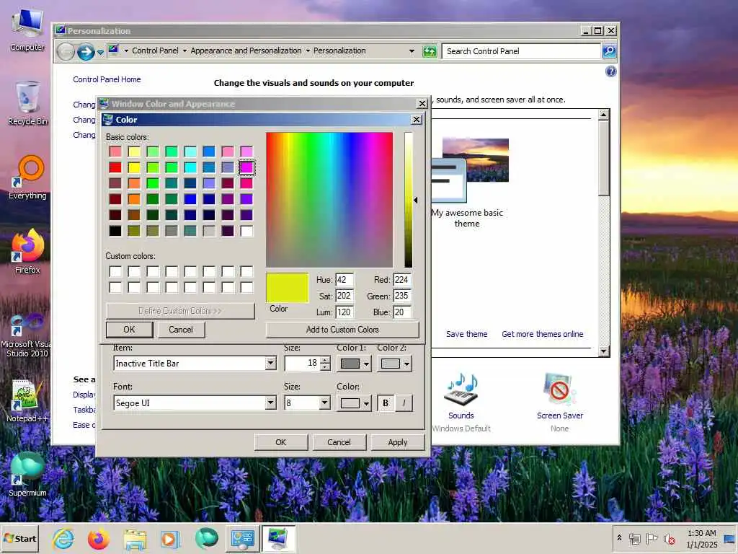Click the Personalization breadcrumb
This screenshot has height=554, width=738.
[339, 50]
